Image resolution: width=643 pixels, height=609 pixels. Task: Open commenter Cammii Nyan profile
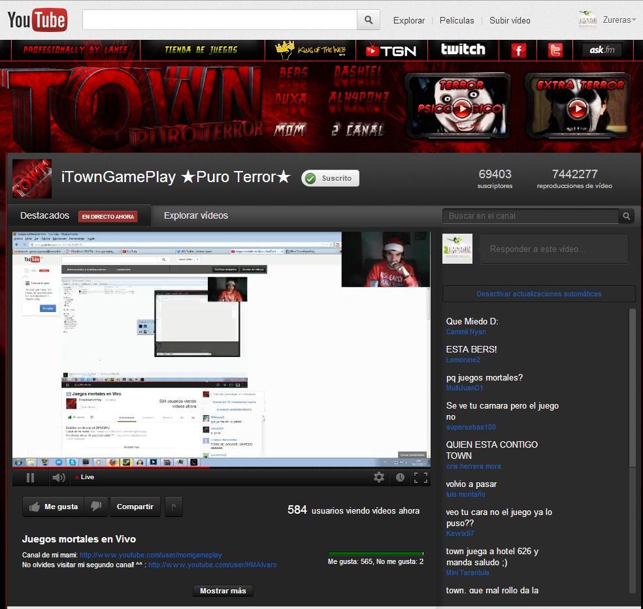(466, 332)
